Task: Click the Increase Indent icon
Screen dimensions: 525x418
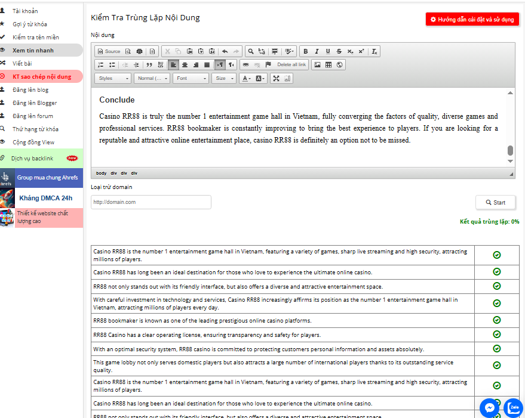Action: click(136, 64)
